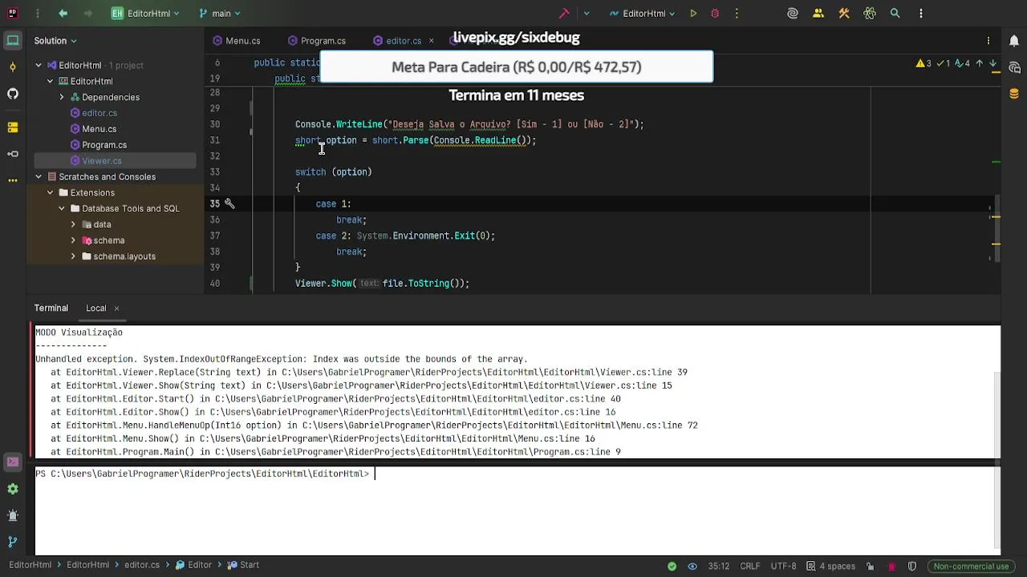Open EditorHtml run configuration dropdown
The width and height of the screenshot is (1027, 577).
642,14
